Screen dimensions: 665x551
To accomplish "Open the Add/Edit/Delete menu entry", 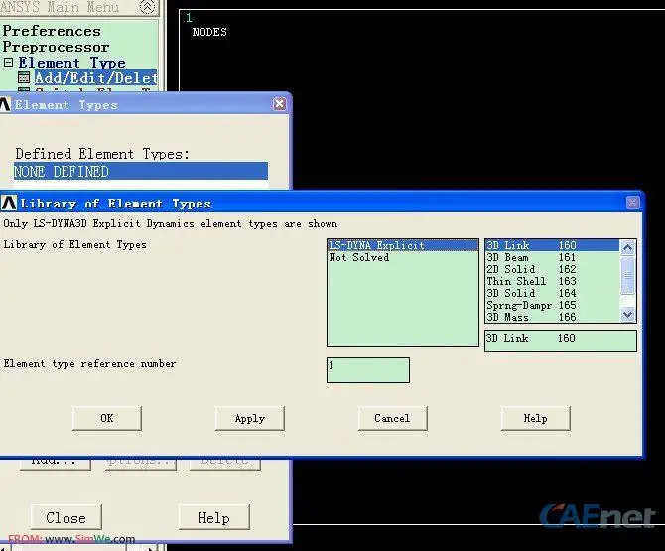I will tap(96, 78).
